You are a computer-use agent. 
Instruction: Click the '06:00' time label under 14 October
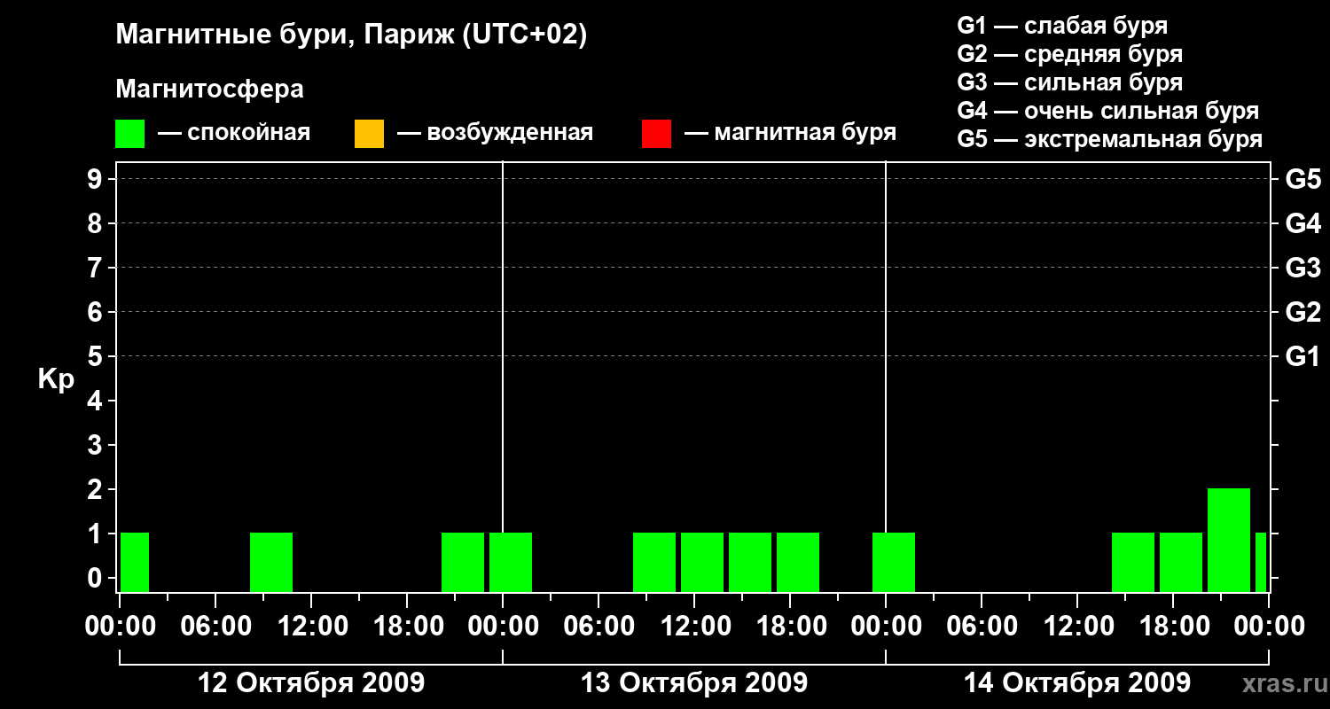click(x=981, y=627)
